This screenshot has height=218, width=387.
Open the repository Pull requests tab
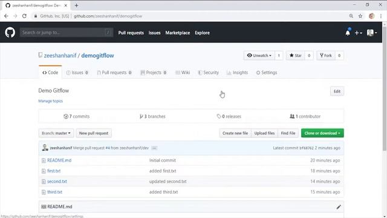coord(114,73)
